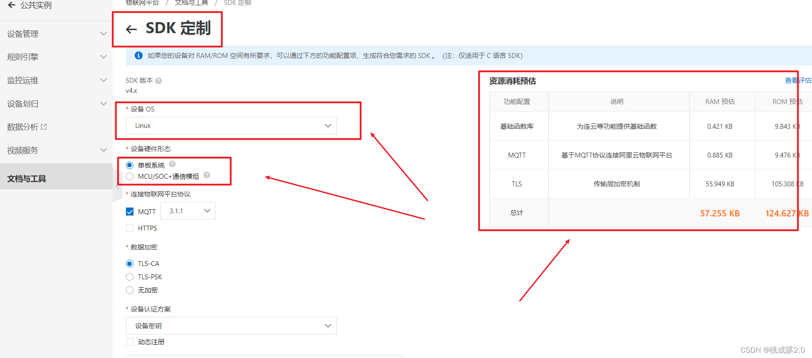The image size is (812, 358).
Task: Expand the 设备管理 sidebar menu
Action: click(56, 34)
